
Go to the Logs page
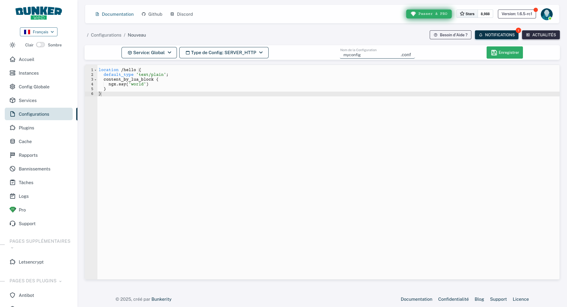tap(24, 196)
